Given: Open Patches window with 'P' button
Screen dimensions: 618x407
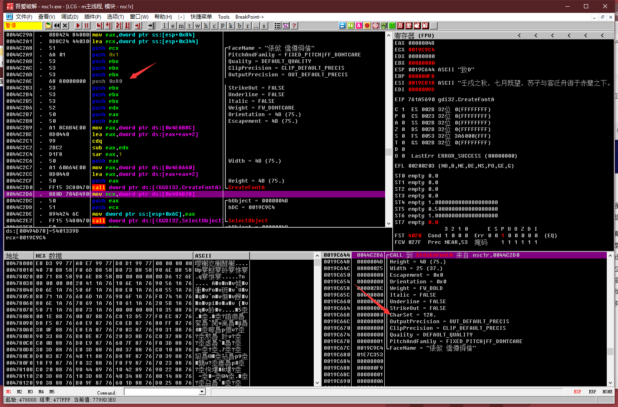Looking at the screenshot, I should (x=222, y=26).
